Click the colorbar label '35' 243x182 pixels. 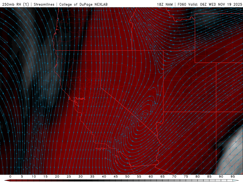tap(92, 177)
